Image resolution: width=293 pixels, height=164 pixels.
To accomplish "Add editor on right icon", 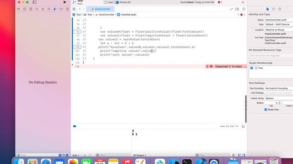I will [244, 9].
